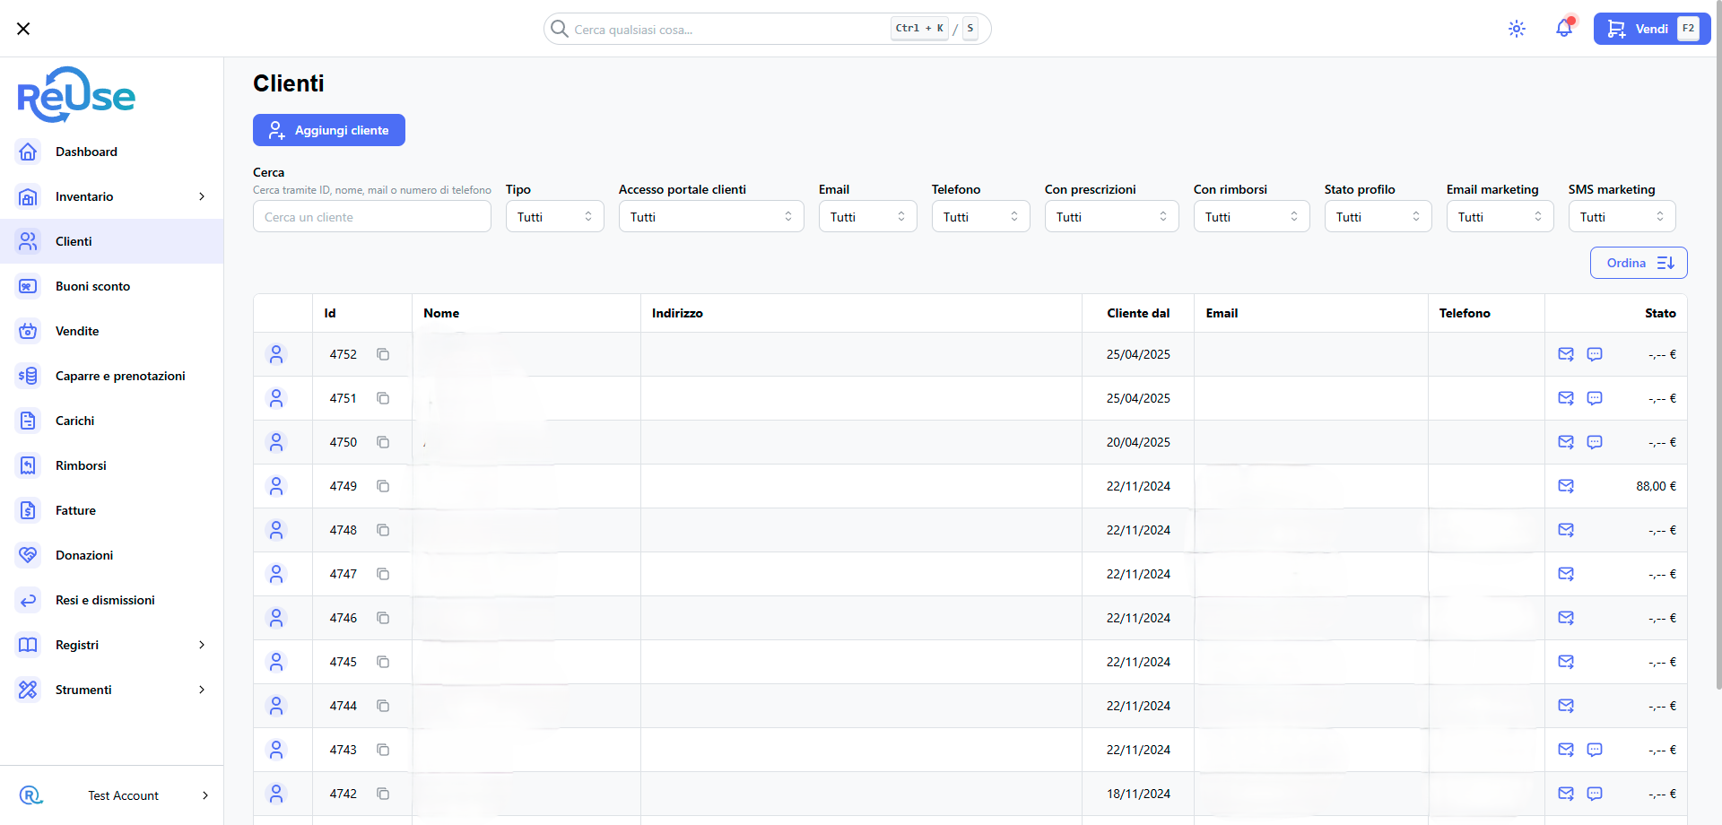Go to Fatture in the sidebar
This screenshot has height=825, width=1722.
click(x=75, y=510)
